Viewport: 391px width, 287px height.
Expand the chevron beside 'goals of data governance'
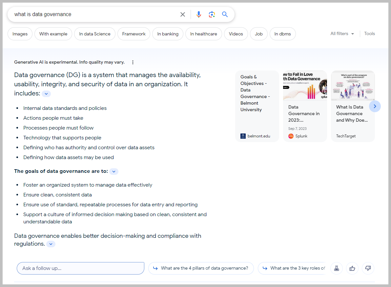[x=114, y=172]
